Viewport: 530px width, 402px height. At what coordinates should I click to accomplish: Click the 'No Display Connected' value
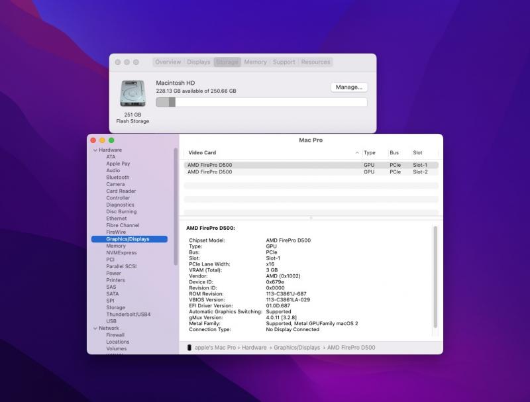[x=293, y=329]
